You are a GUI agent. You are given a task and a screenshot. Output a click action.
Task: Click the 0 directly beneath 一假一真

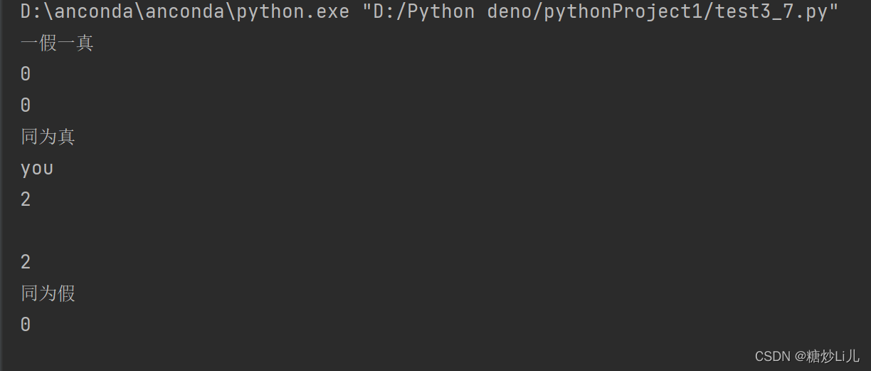click(26, 74)
